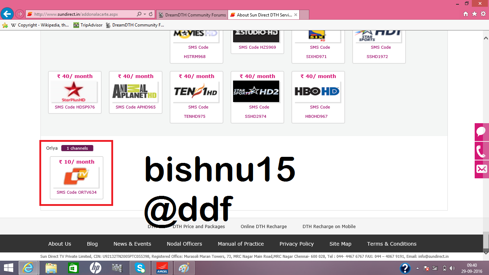
Task: Open Nodal Officers footer item
Action: pyautogui.click(x=184, y=244)
